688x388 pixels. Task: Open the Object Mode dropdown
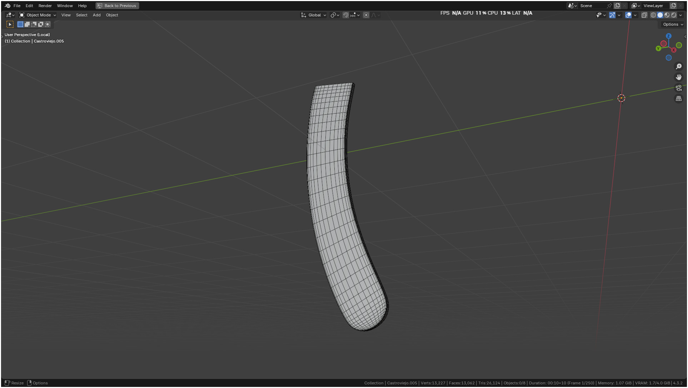point(38,15)
